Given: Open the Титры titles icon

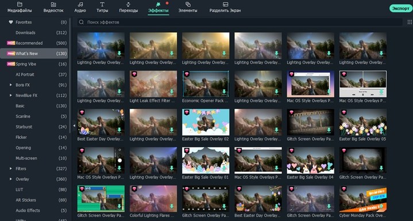Looking at the screenshot, I should (x=102, y=5).
